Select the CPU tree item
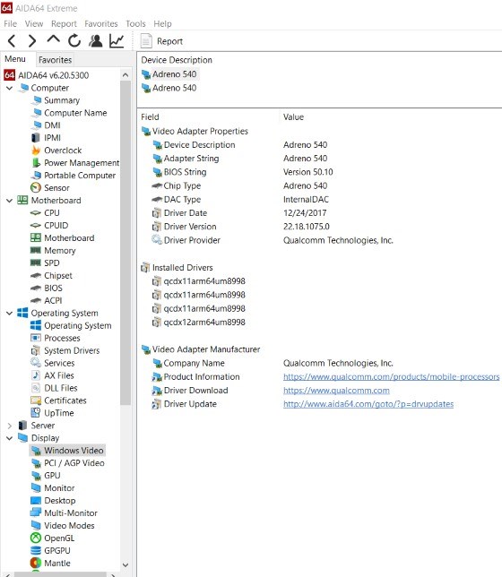The height and width of the screenshot is (577, 502). pyautogui.click(x=45, y=213)
